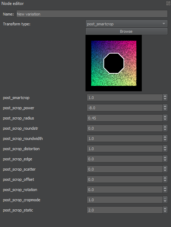This screenshot has width=171, height=227.
Task: Click the post_scrop_static value field
Action: pos(125,210)
